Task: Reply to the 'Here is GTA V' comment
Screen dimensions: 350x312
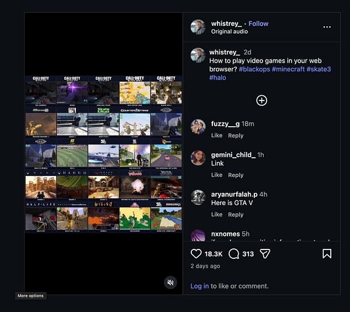Action: (x=236, y=215)
